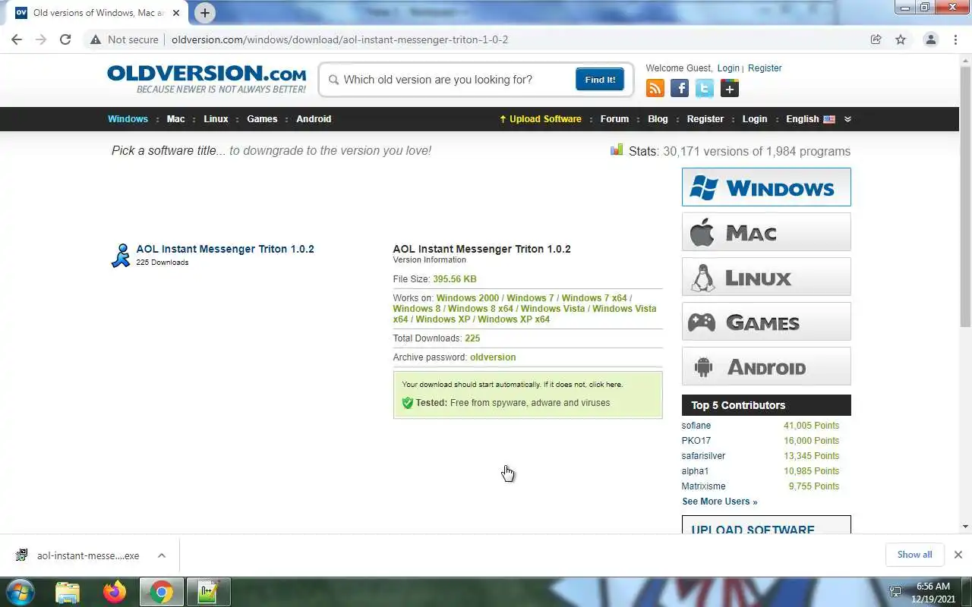This screenshot has width=972, height=607.
Task: Open the Twitter icon link
Action: click(705, 89)
